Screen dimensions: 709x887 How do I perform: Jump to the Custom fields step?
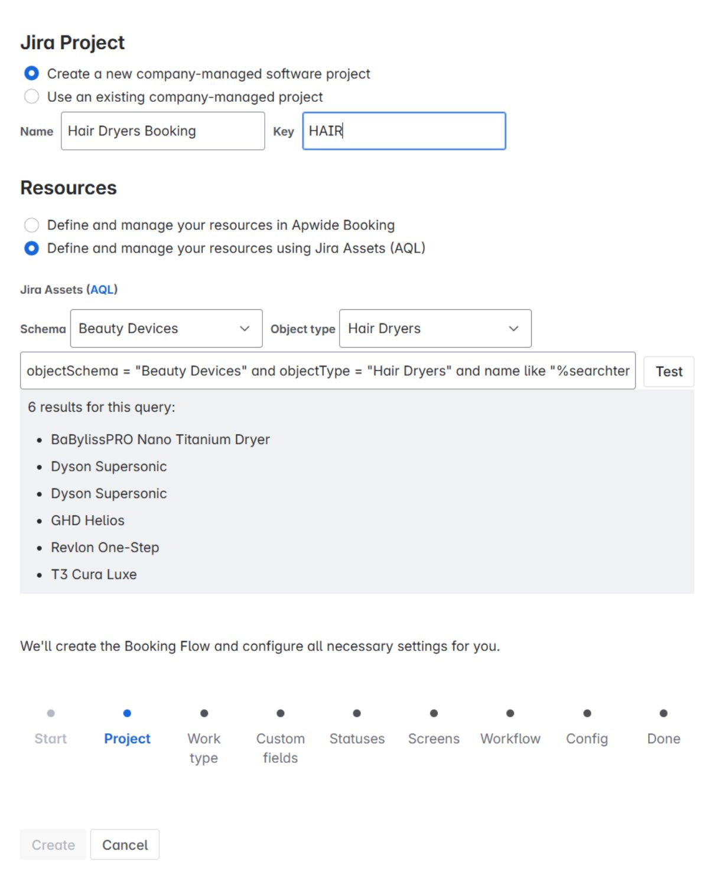pos(280,713)
